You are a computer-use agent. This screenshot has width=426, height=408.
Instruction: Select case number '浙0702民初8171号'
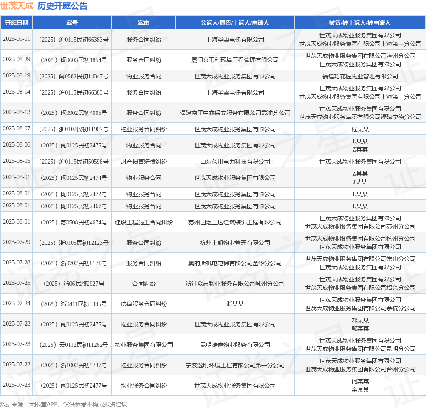[84, 263]
